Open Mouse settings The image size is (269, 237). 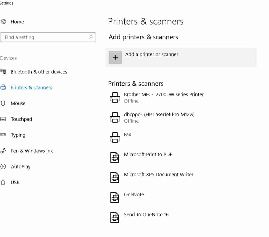tap(18, 103)
